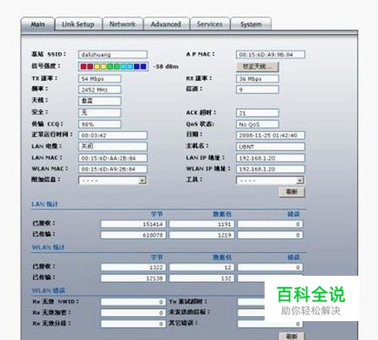This screenshot has width=378, height=340.
Task: Select the RX rate 36 Mbps field
Action: tap(257, 79)
